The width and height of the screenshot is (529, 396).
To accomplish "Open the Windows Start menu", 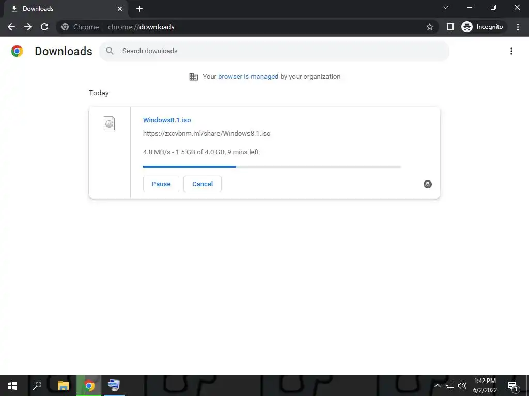I will 12,386.
